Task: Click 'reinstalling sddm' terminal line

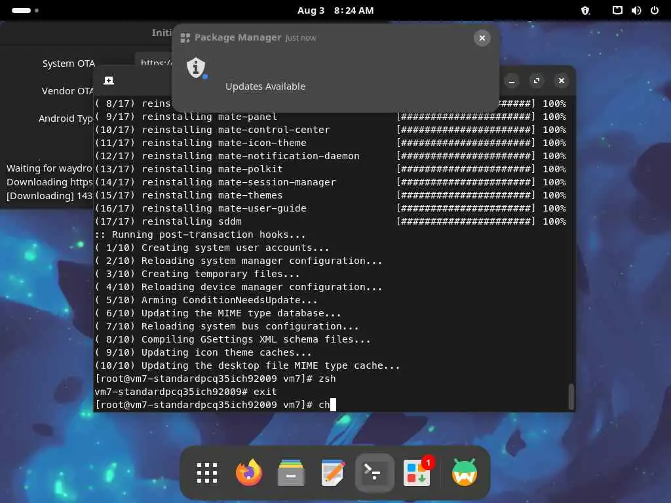Action: click(x=191, y=221)
